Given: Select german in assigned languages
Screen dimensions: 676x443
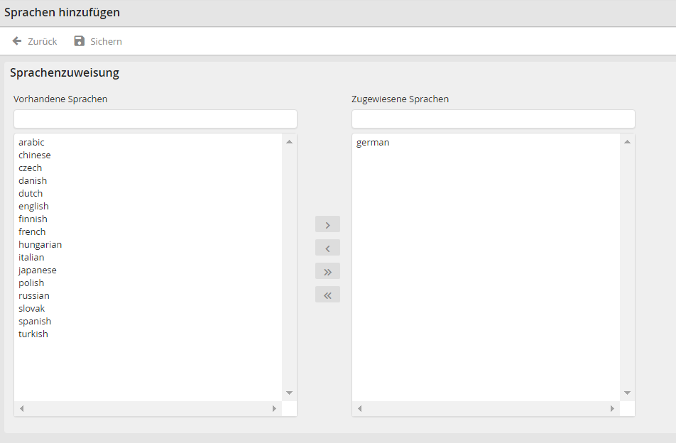Looking at the screenshot, I should (x=373, y=143).
